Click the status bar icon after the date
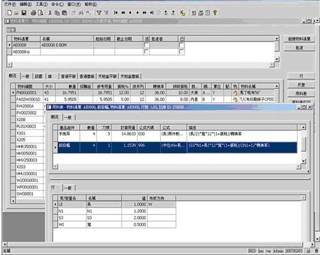320x255 pixels. point(308,251)
